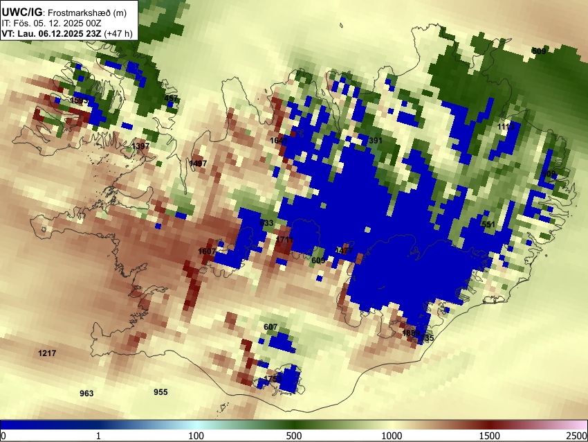The image size is (588, 442).
Task: Pick the 1497 value label
Action: [x=198, y=163]
